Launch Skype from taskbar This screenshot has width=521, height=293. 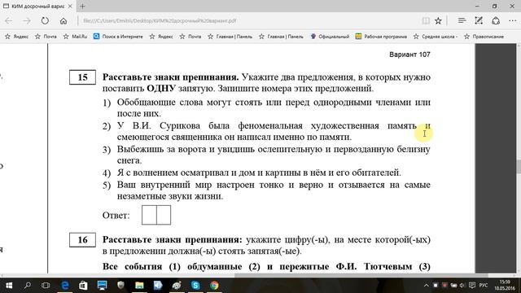pos(195,286)
